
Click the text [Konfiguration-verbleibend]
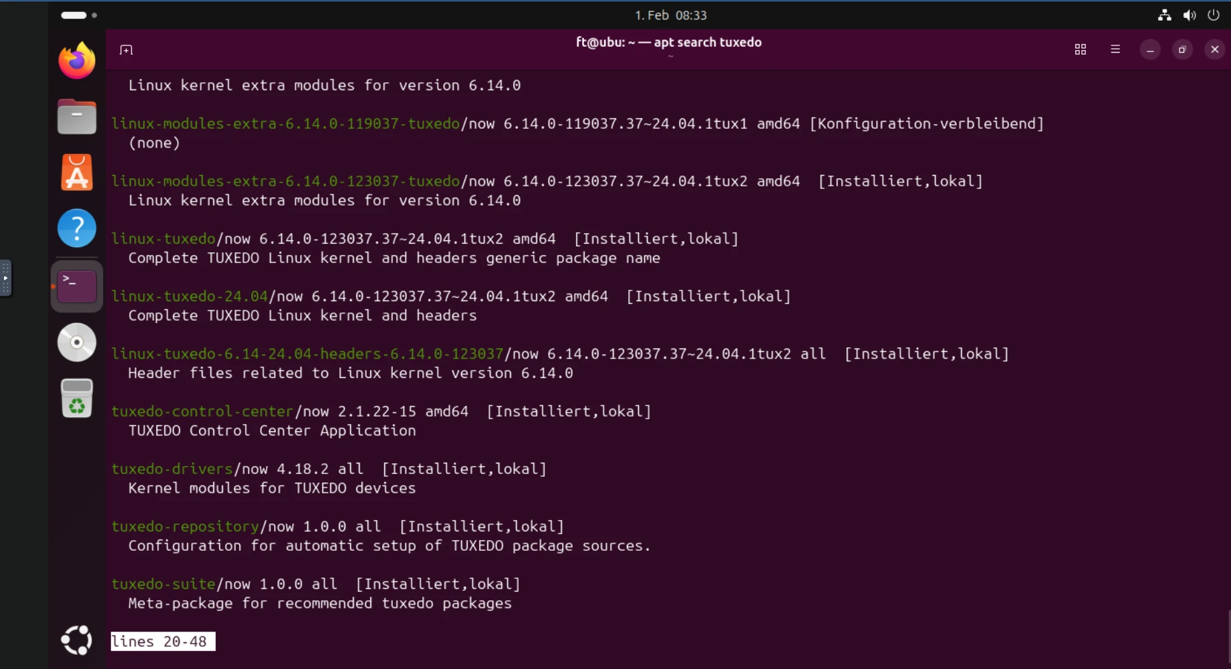(x=927, y=124)
